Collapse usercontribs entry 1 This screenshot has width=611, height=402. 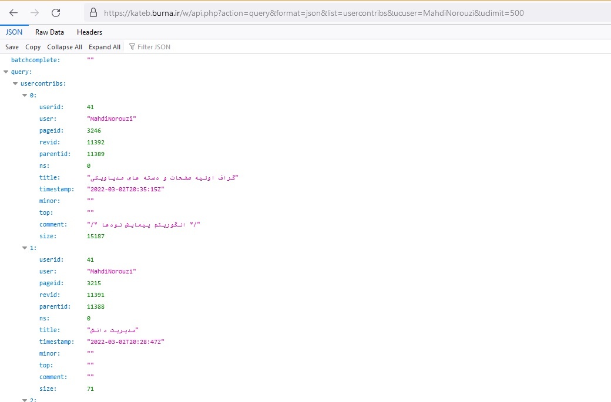[x=25, y=248]
